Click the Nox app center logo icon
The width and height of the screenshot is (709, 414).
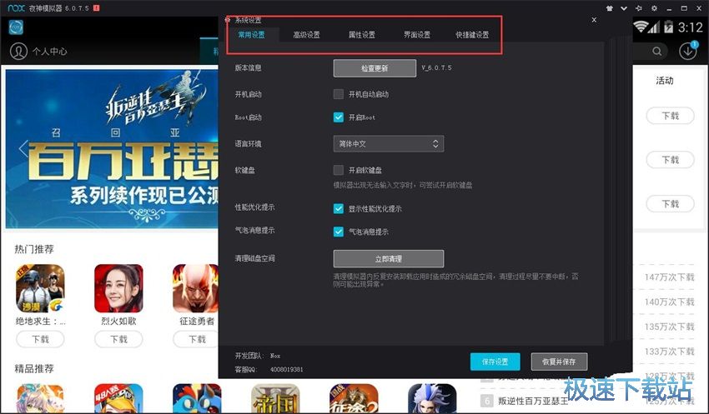(16, 27)
